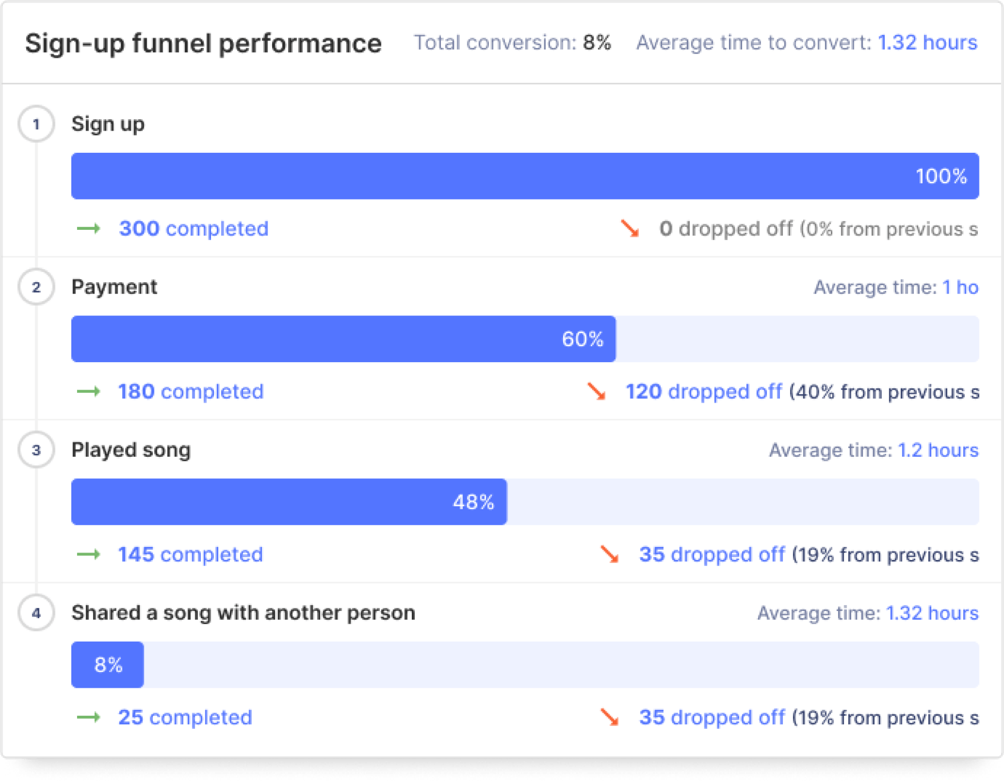The image size is (1004, 783).
Task: Click the green arrow beside 145 completed
Action: tap(88, 554)
